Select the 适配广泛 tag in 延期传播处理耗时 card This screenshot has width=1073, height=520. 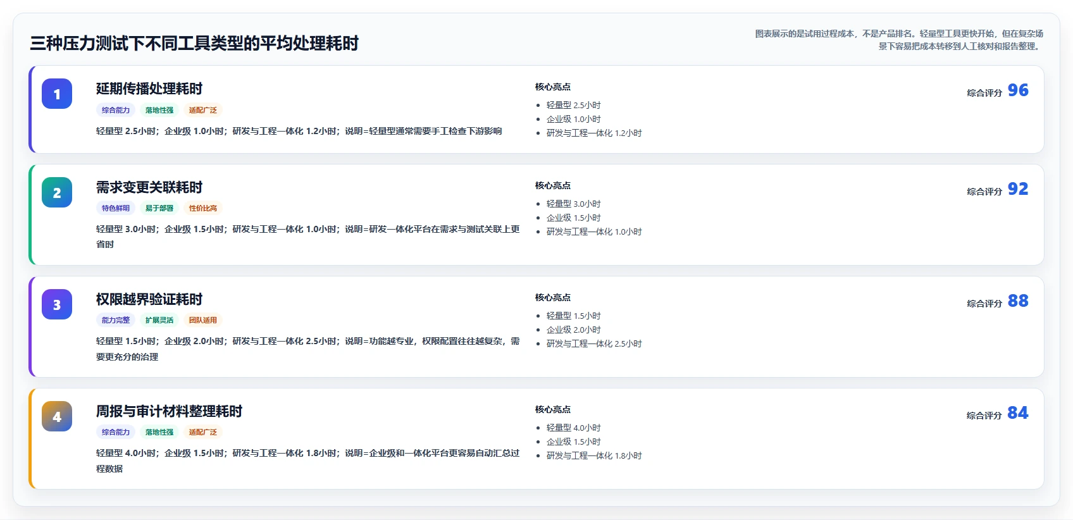pos(203,110)
